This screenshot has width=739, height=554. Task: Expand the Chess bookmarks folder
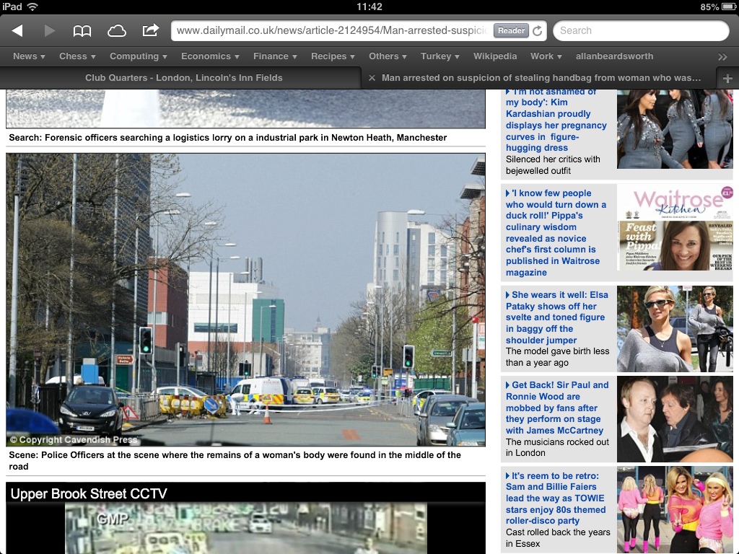[x=77, y=56]
